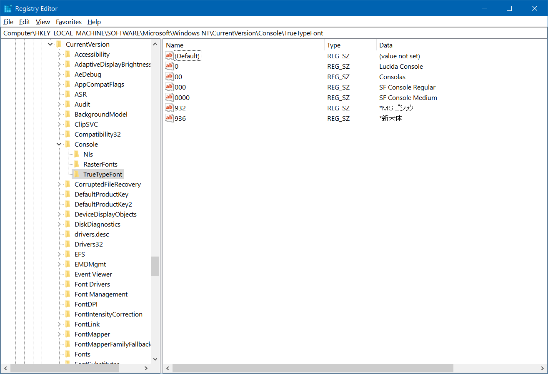Select the DefaultProductKey key label
548x374 pixels.
pos(101,194)
